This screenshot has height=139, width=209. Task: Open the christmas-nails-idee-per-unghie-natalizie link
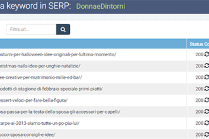click(40, 66)
